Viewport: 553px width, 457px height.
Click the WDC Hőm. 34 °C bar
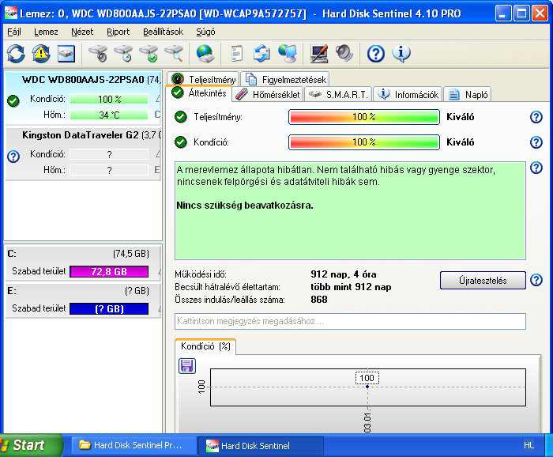(x=109, y=115)
